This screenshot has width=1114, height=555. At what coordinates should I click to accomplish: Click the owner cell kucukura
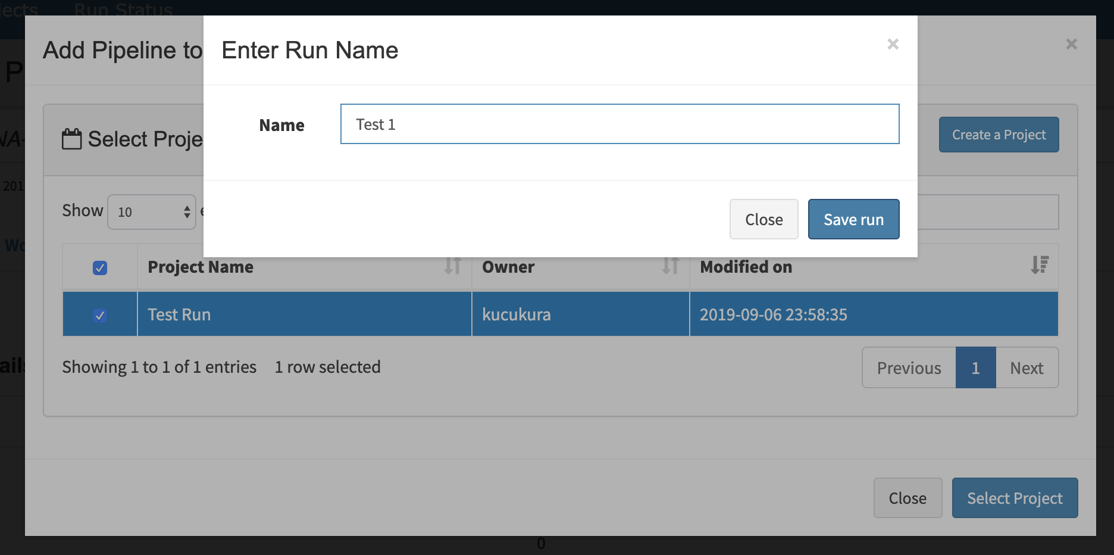pos(580,314)
